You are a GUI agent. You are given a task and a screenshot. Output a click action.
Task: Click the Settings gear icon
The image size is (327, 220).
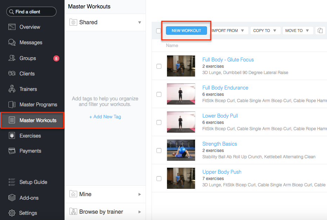coord(12,213)
